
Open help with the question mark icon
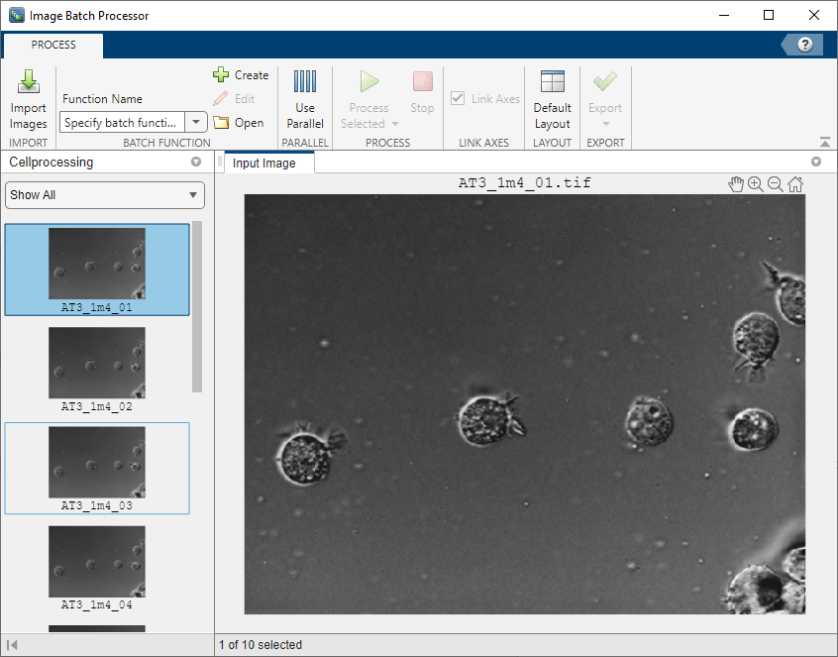click(x=805, y=45)
